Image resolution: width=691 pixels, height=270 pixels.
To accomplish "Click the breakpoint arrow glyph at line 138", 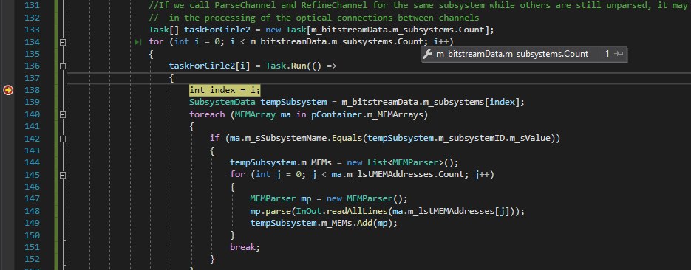I will point(8,90).
